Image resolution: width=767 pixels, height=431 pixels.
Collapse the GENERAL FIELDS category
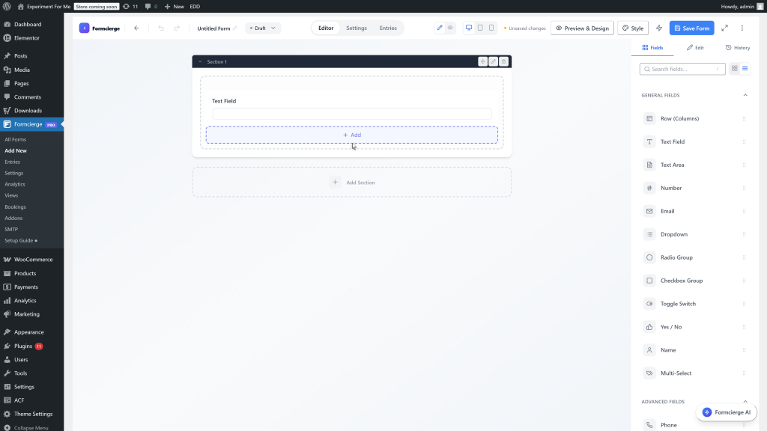745,95
